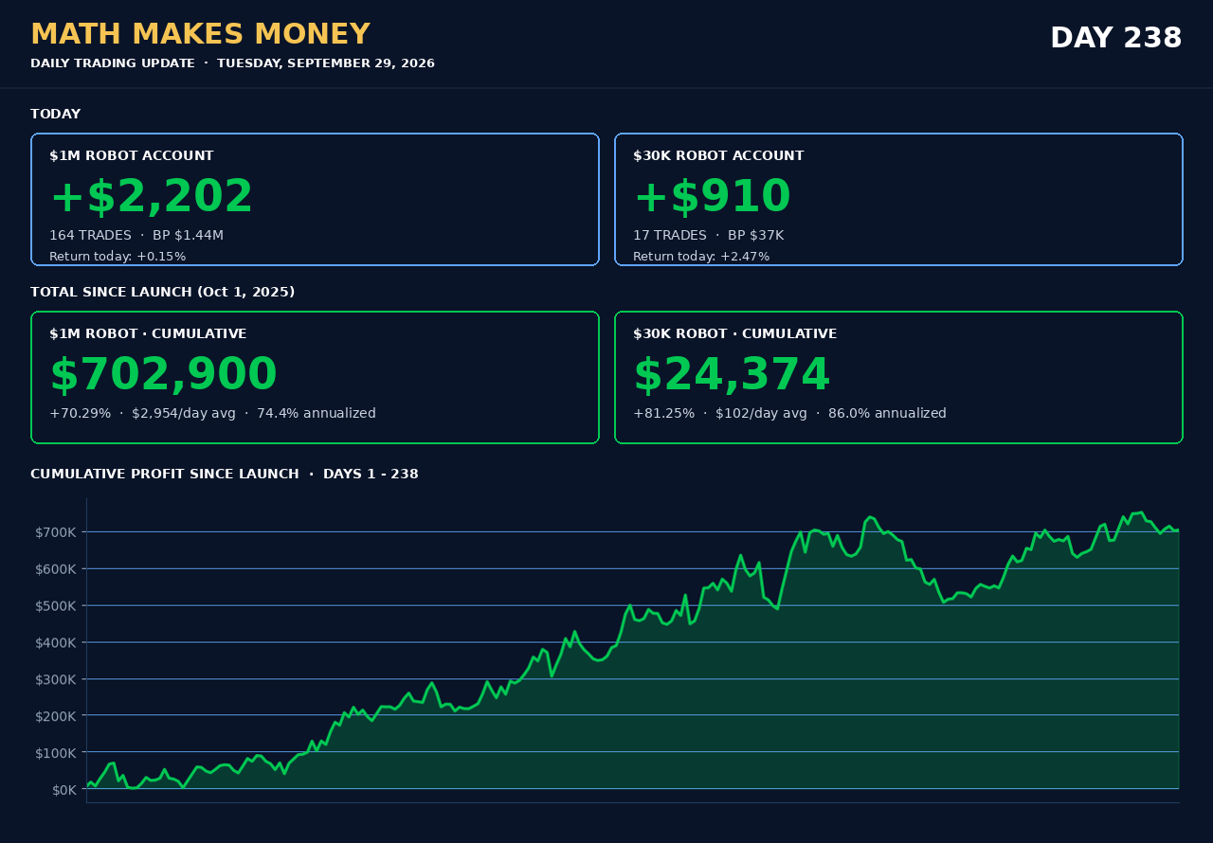The width and height of the screenshot is (1213, 843).
Task: Click the $24,374 cumulative value
Action: tap(732, 375)
